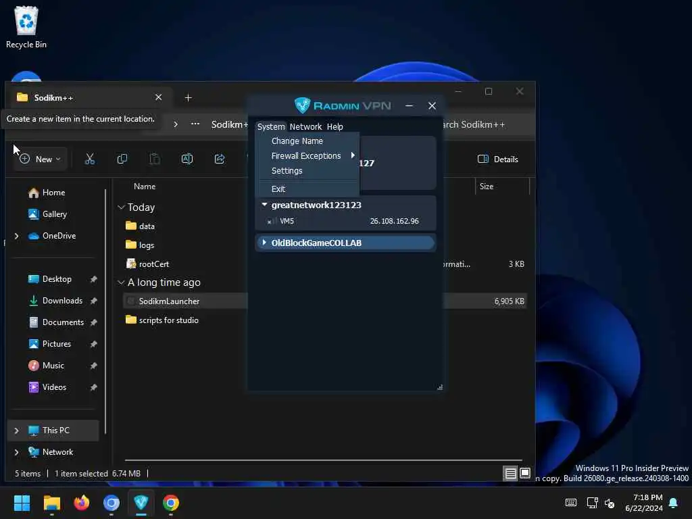
Task: Click the Copy icon in Explorer toolbar
Action: point(122,159)
